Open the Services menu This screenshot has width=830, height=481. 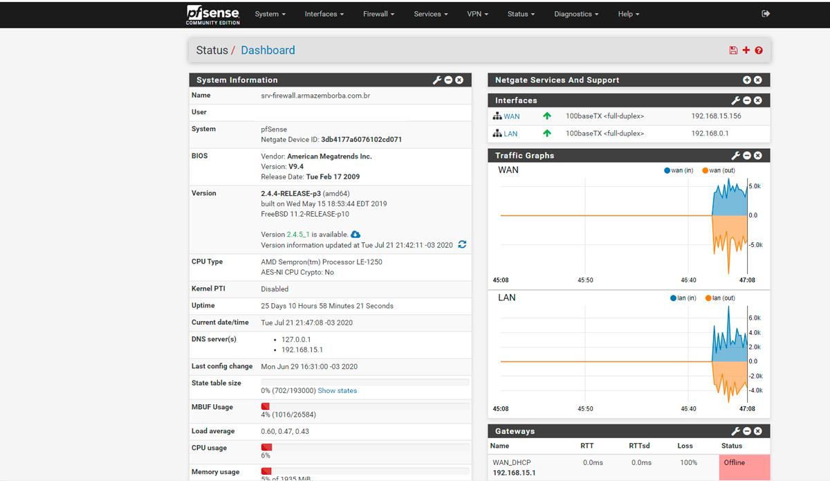click(x=431, y=14)
